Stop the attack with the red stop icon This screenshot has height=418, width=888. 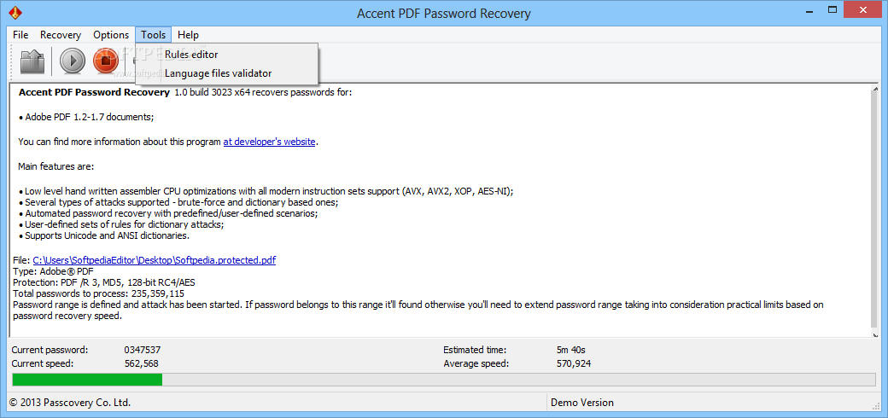point(105,61)
